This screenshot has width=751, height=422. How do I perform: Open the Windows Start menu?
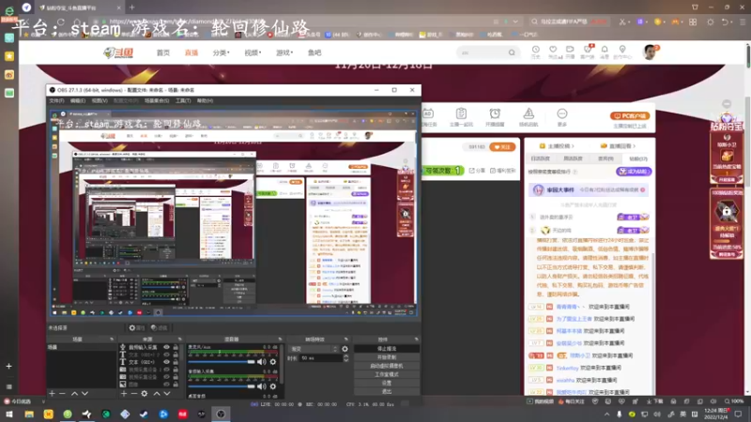(x=9, y=414)
